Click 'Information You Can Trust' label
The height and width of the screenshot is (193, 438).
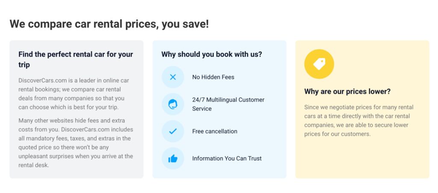coord(227,158)
